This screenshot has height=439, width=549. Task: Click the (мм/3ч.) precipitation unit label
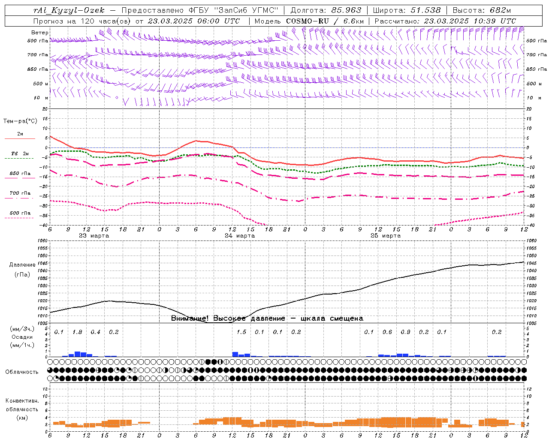pyautogui.click(x=22, y=329)
